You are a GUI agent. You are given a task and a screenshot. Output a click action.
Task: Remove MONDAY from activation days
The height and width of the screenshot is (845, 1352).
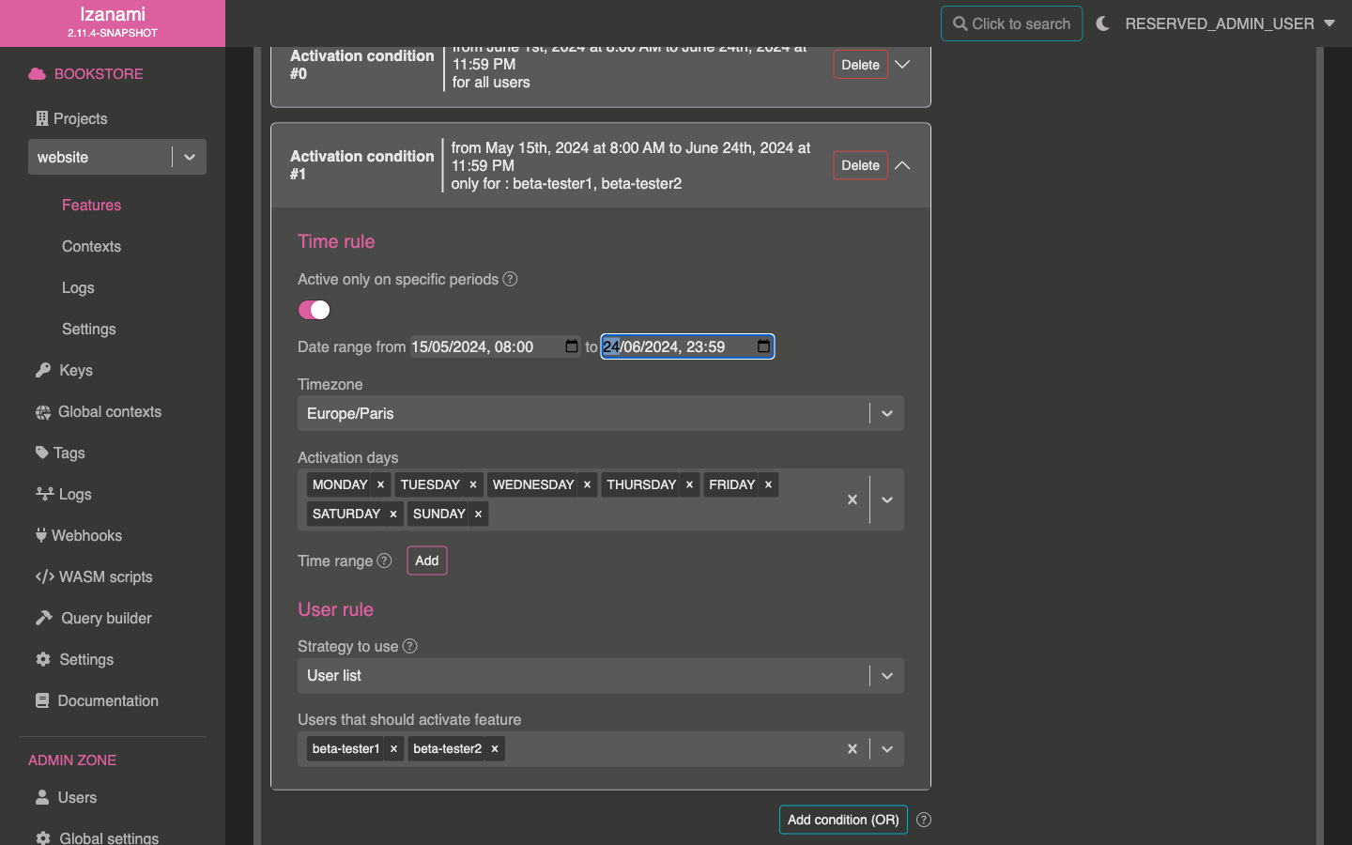point(380,484)
